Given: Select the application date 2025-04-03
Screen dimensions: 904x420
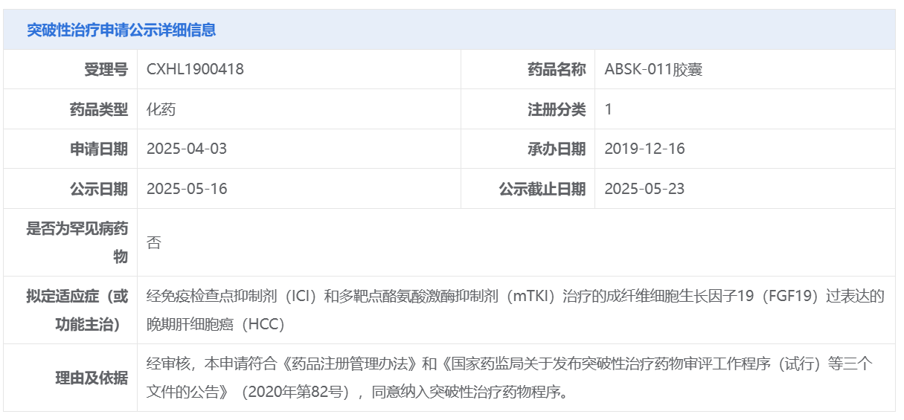Looking at the screenshot, I should tap(187, 149).
